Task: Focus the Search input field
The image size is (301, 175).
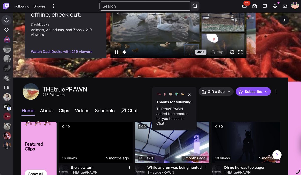Action: click(x=145, y=6)
